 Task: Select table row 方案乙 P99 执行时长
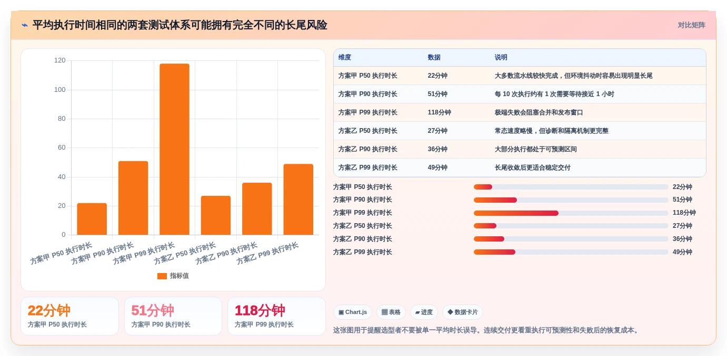click(520, 167)
